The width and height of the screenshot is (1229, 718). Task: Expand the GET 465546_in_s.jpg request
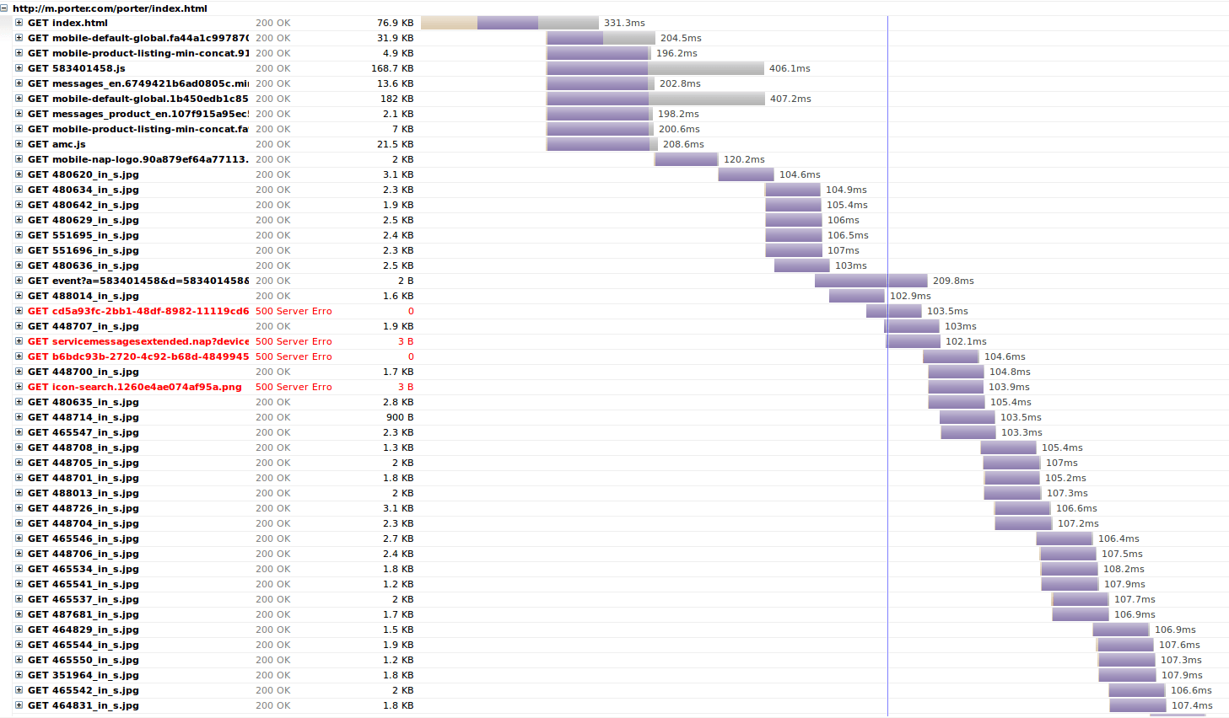[x=19, y=538]
